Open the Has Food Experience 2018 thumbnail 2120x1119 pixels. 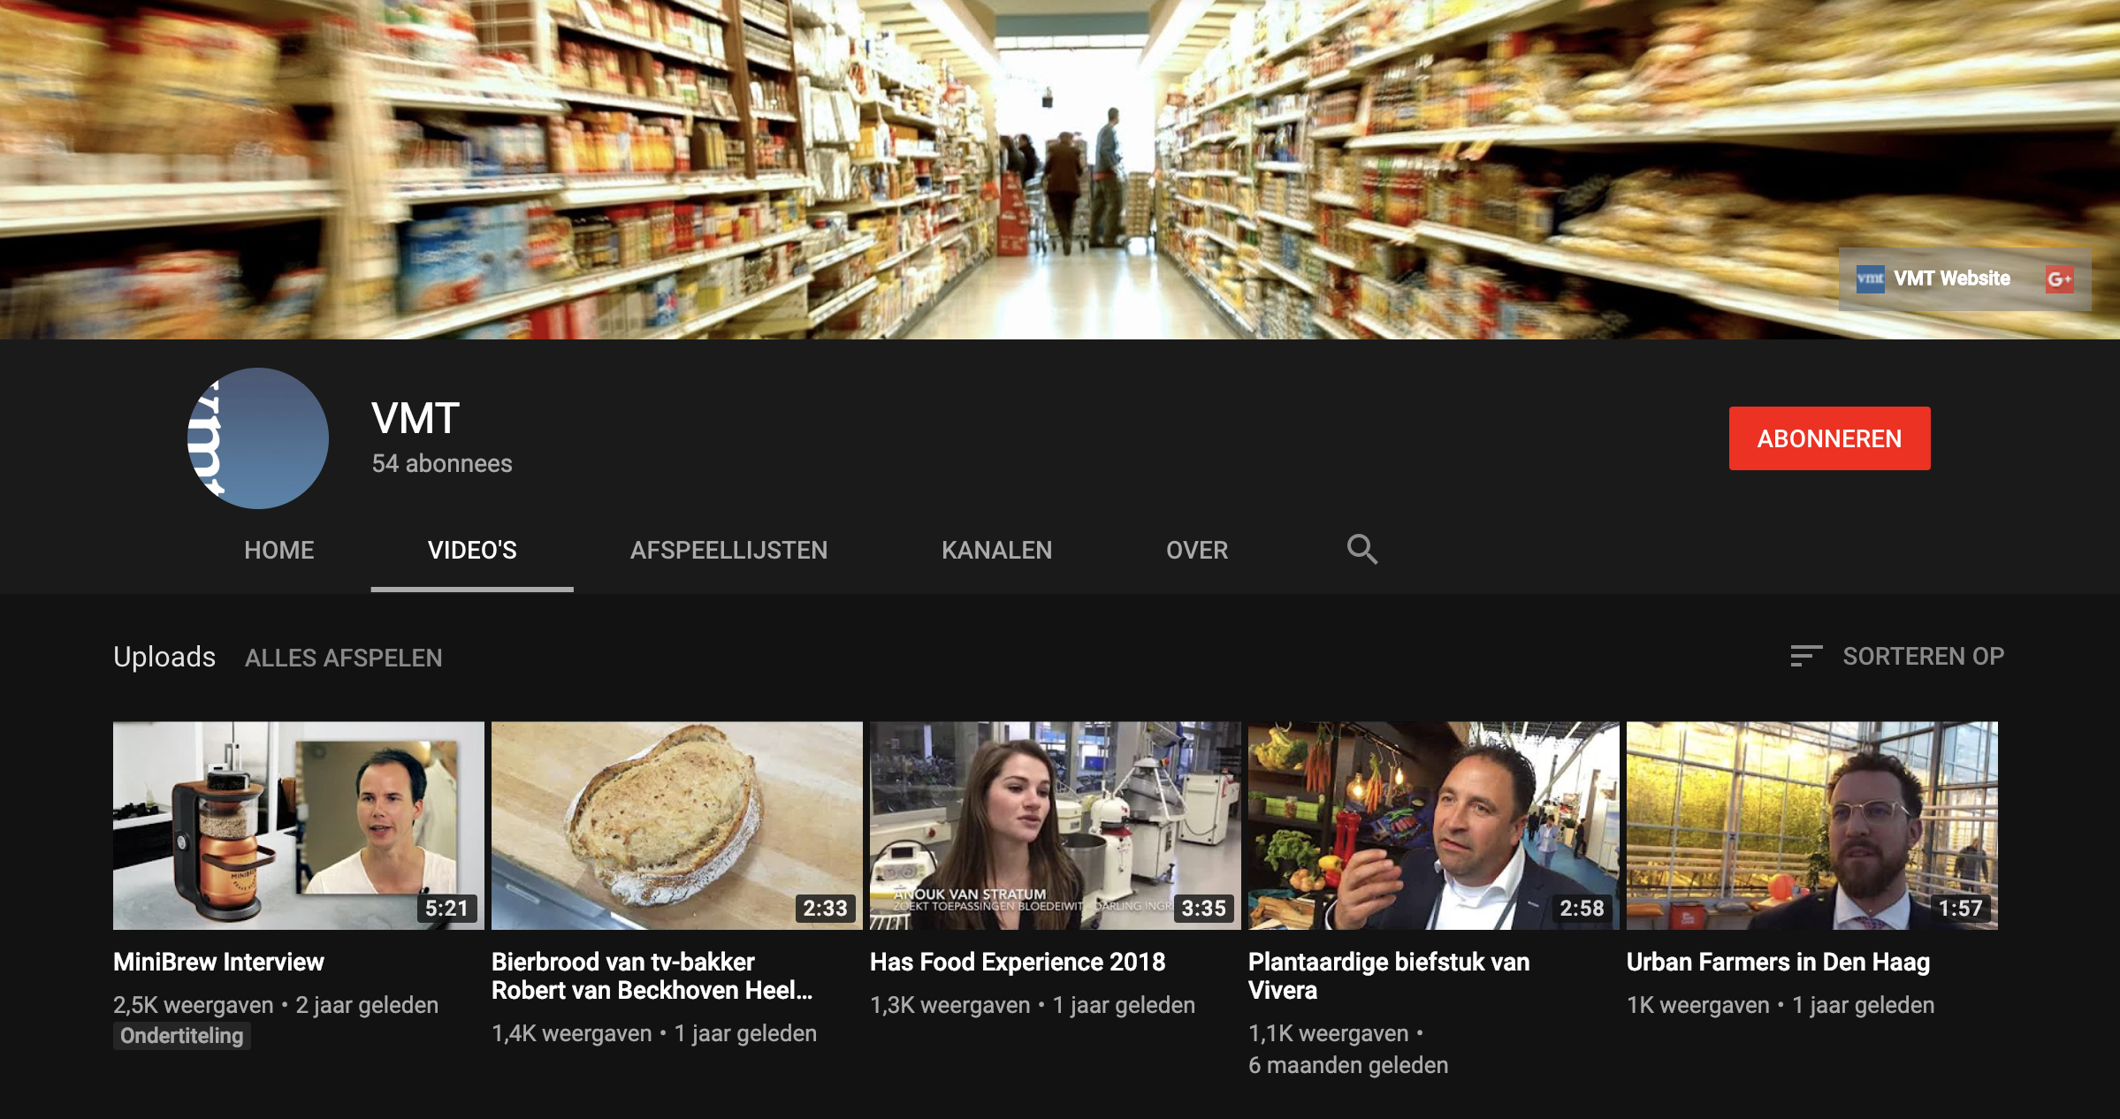tap(1055, 825)
